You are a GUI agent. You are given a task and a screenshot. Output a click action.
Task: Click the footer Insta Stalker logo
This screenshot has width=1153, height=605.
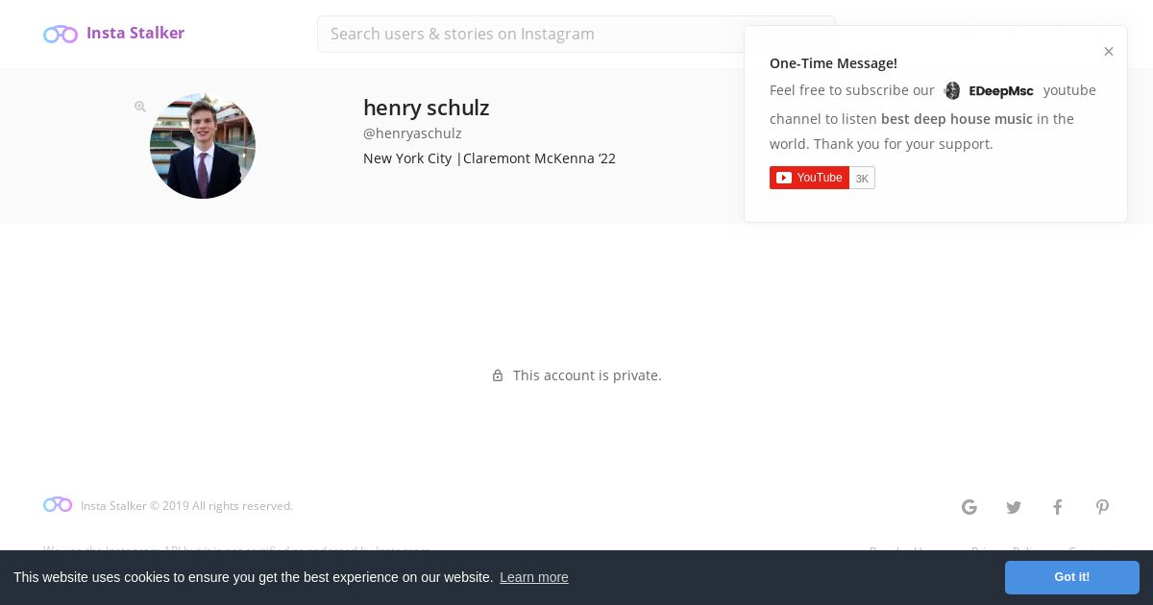(58, 504)
